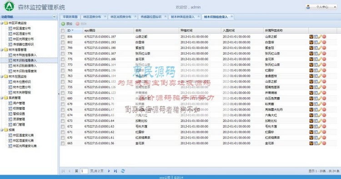
Task: Click the red delete icon in row 763
Action: tap(324, 76)
